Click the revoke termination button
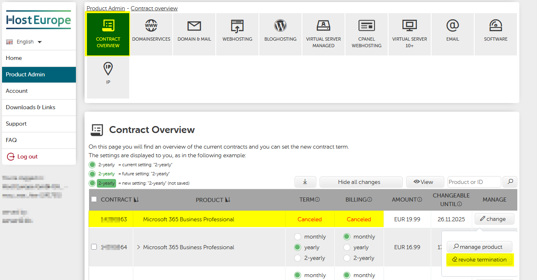 coord(479,260)
